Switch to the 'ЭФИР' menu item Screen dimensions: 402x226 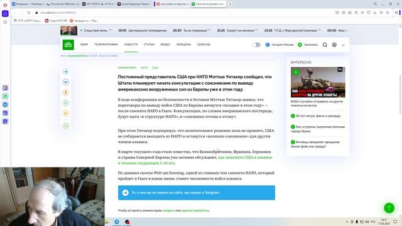click(84, 45)
